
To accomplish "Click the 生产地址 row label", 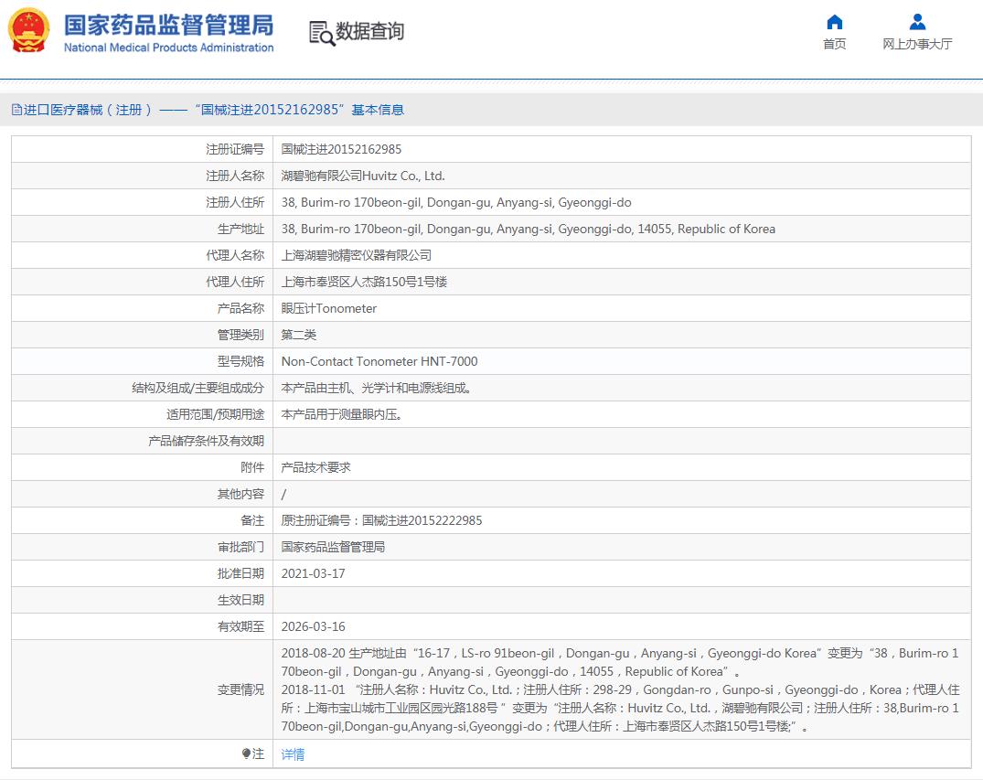I will [240, 229].
